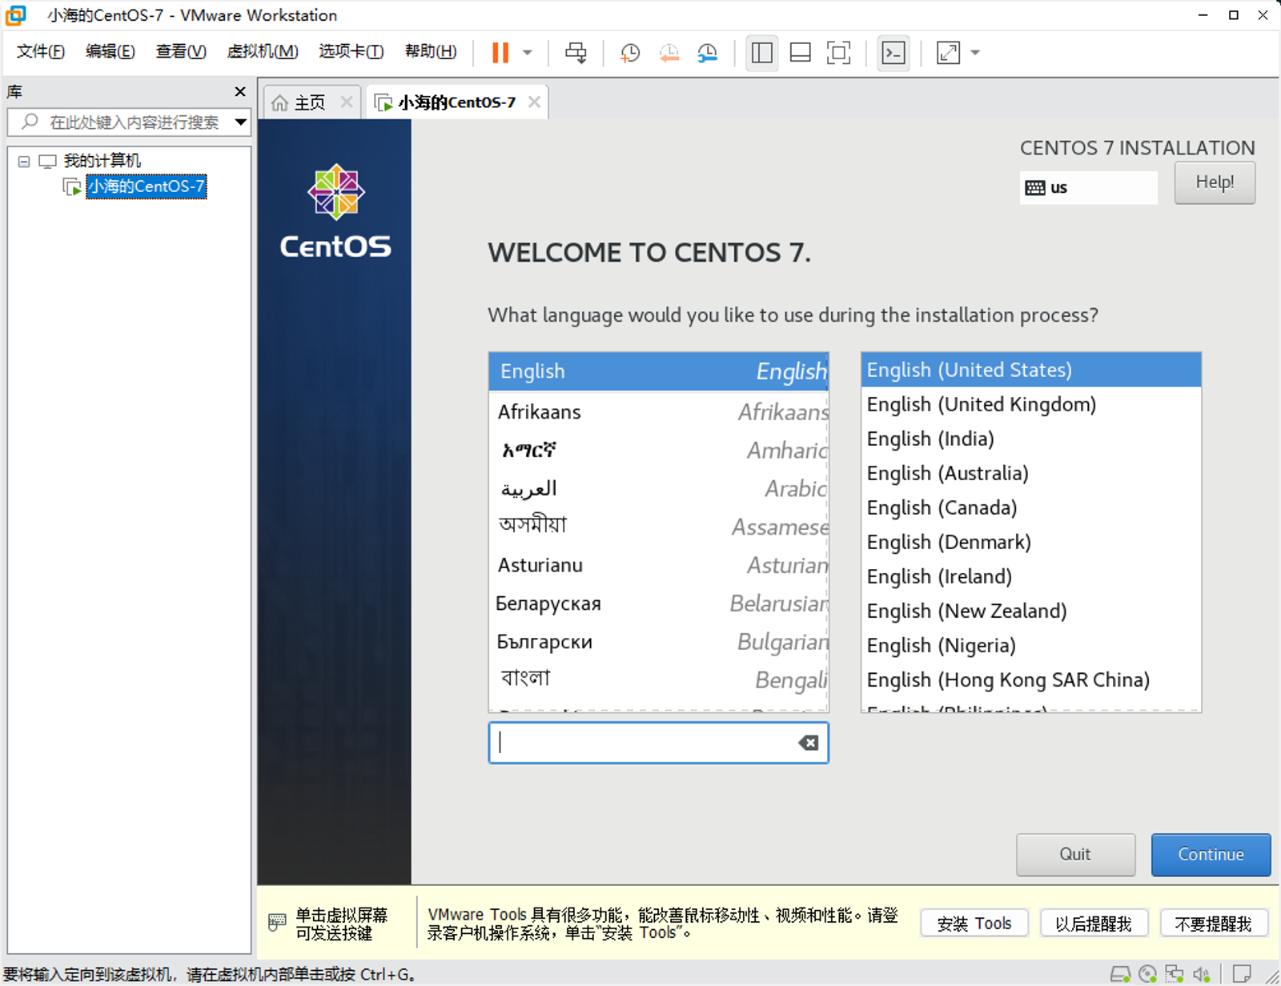1281x986 pixels.
Task: Close the 小海的CentOS-7 tab
Action: click(534, 102)
